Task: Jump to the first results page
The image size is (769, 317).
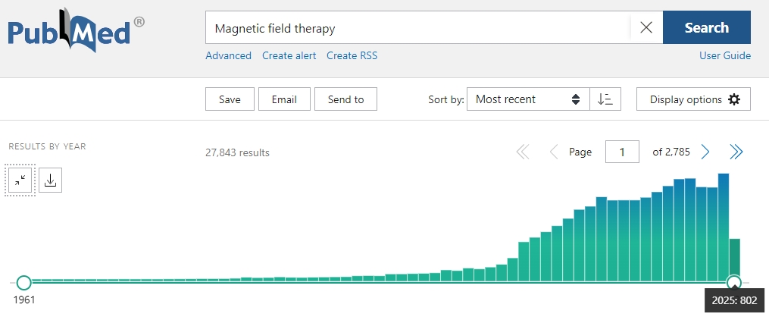Action: [x=523, y=152]
